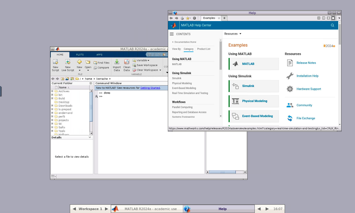Screen dimensions: 355x213
Task: Open the Simulink examples card
Action: point(254,86)
